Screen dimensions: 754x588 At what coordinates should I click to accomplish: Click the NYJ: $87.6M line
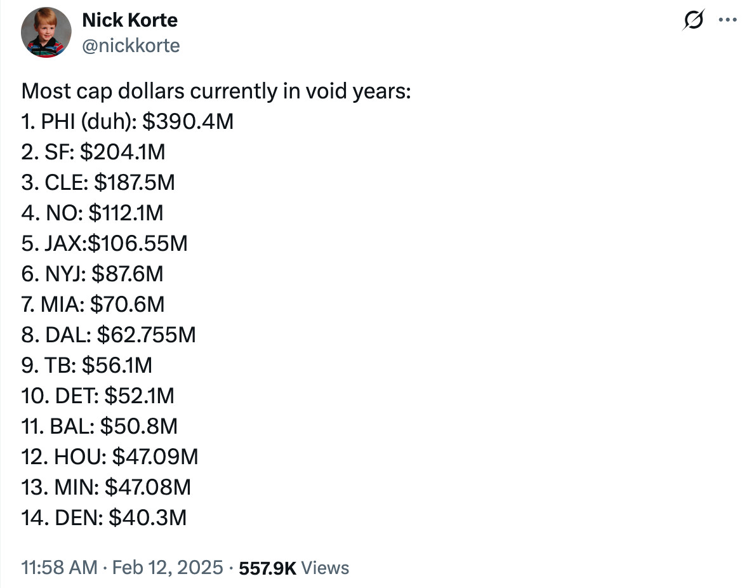(x=92, y=274)
